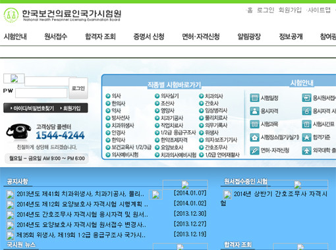Click the 원서접수중인 시험 more icon

tap(298, 185)
